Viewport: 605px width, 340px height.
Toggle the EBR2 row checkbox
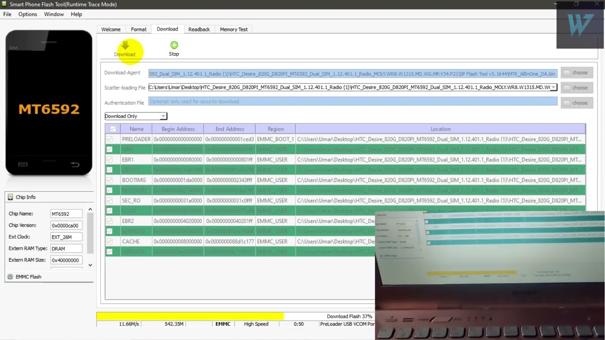(x=110, y=221)
